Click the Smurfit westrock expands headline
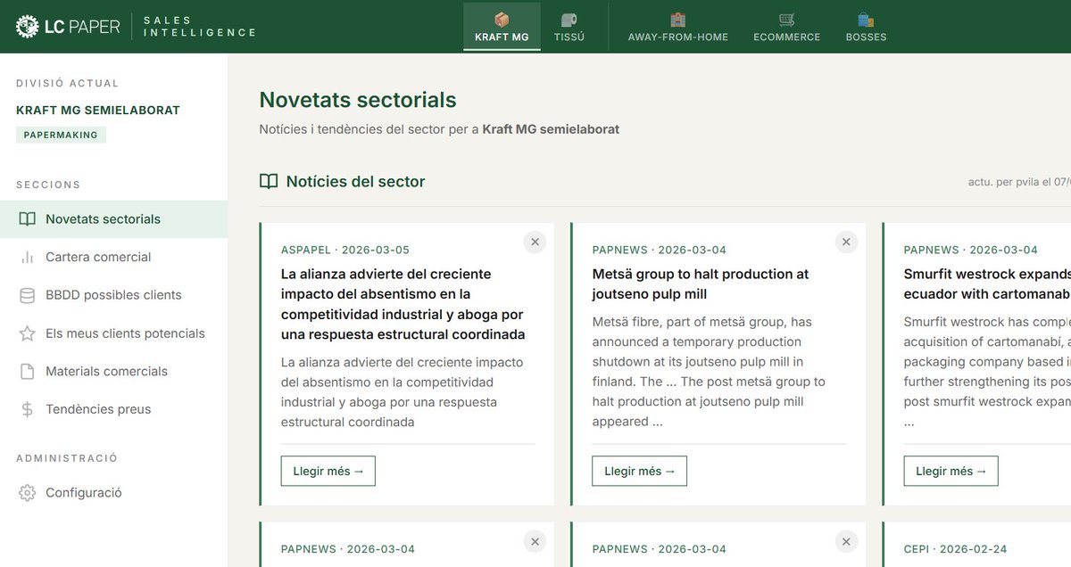This screenshot has height=567, width=1071. [987, 283]
